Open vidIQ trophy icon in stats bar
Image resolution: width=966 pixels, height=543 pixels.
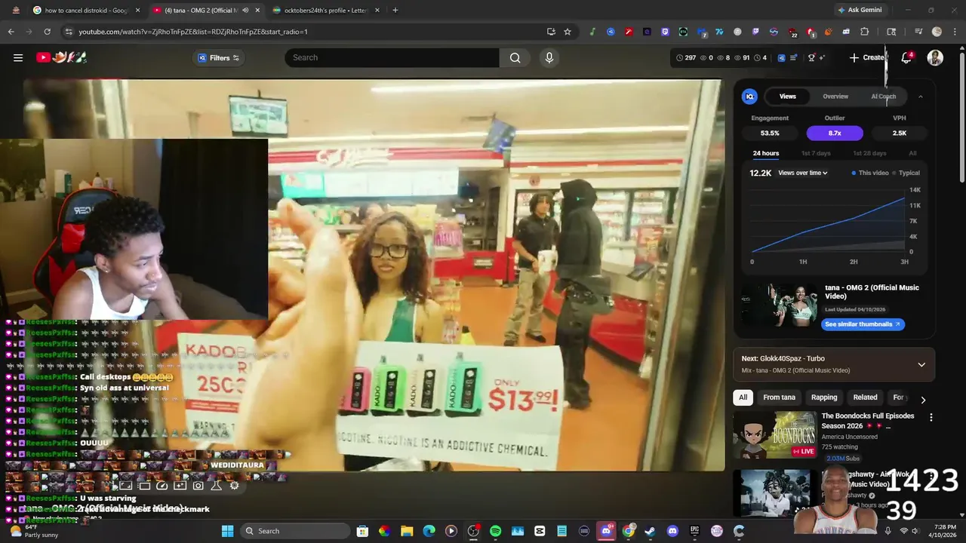[811, 57]
